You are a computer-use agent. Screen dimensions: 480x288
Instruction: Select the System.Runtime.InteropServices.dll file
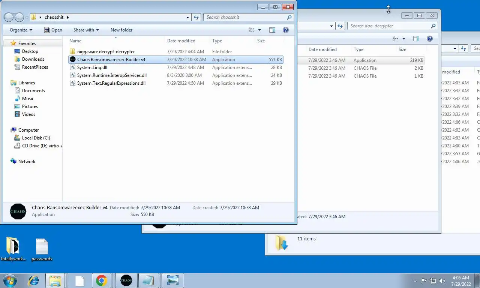pos(112,75)
